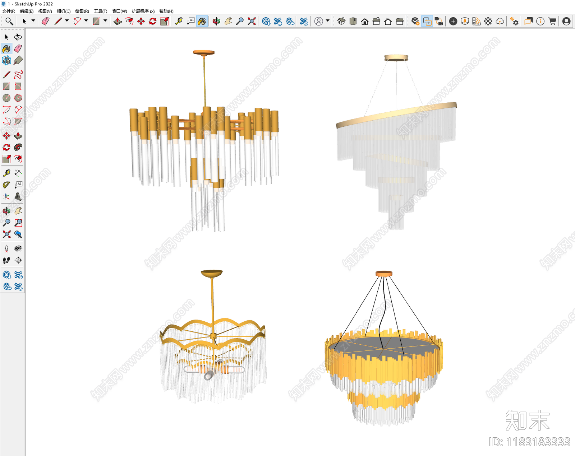Click the Add Location plus icon
Image resolution: width=575 pixels, height=456 pixels.
(x=453, y=22)
